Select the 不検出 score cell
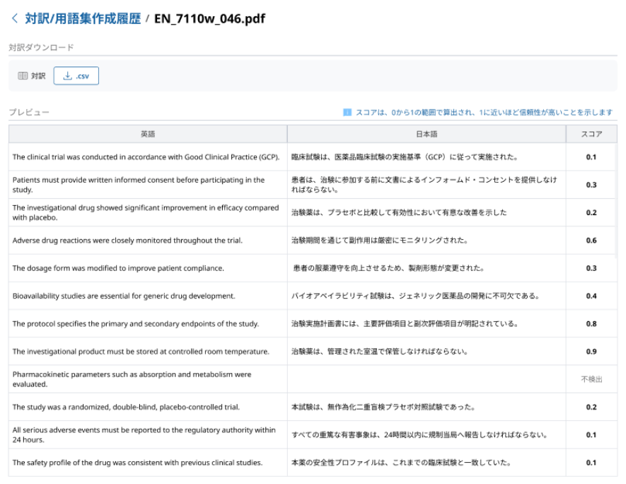 591,379
